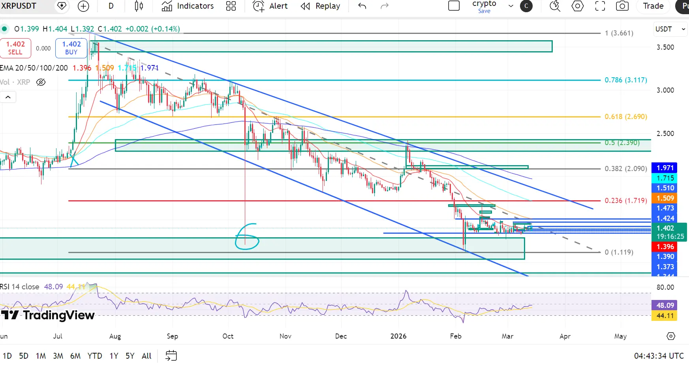Click the diamond badge beside XRPUSDT
689x365 pixels.
pyautogui.click(x=62, y=6)
